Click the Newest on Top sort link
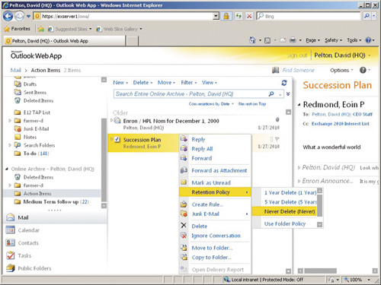Screen dimensions: 381x285 click(x=252, y=104)
